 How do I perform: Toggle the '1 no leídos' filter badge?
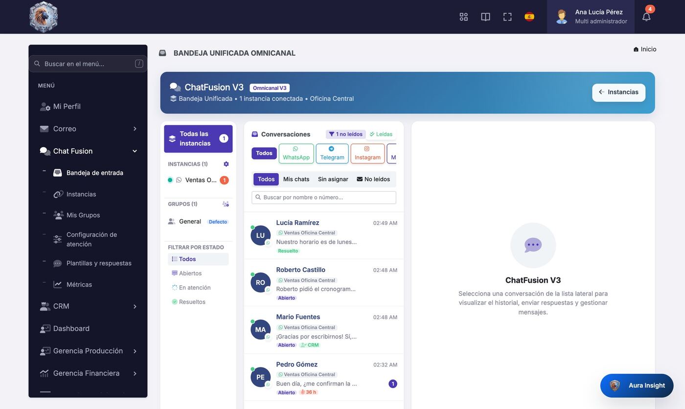pos(346,134)
